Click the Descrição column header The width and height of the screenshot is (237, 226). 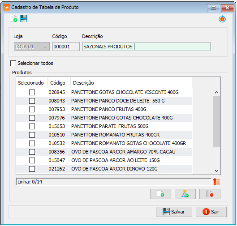[x=131, y=83]
